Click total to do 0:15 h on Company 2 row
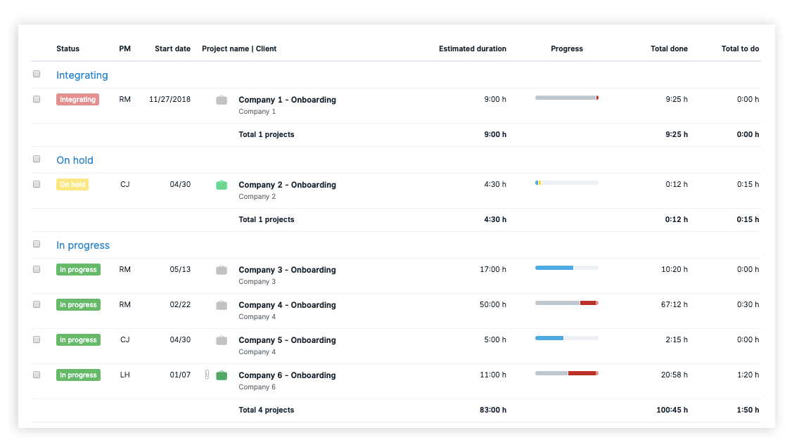 (x=748, y=184)
